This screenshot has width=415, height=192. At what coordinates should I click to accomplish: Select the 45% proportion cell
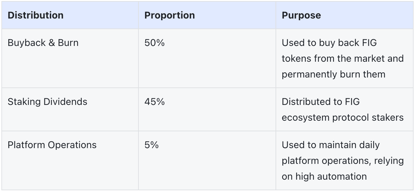[x=155, y=102]
